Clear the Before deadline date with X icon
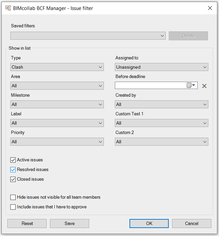Viewport: 219px width, 236px height. point(204,86)
